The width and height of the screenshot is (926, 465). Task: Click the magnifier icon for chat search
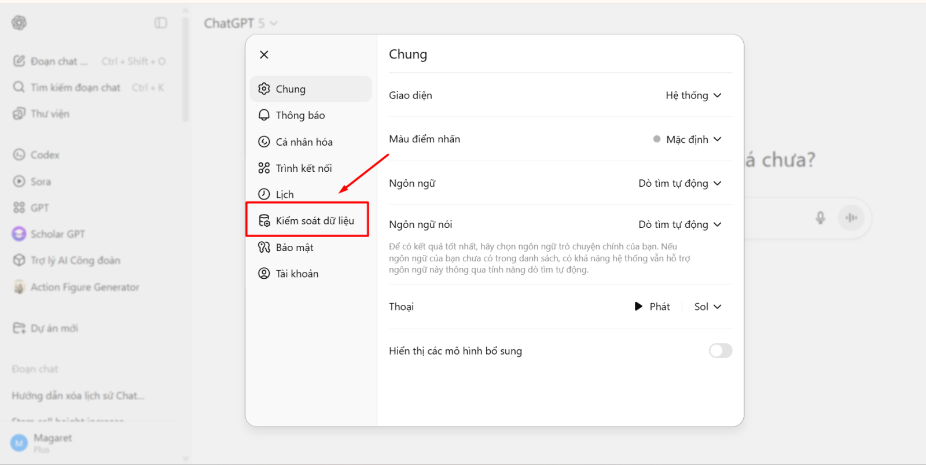(x=19, y=87)
